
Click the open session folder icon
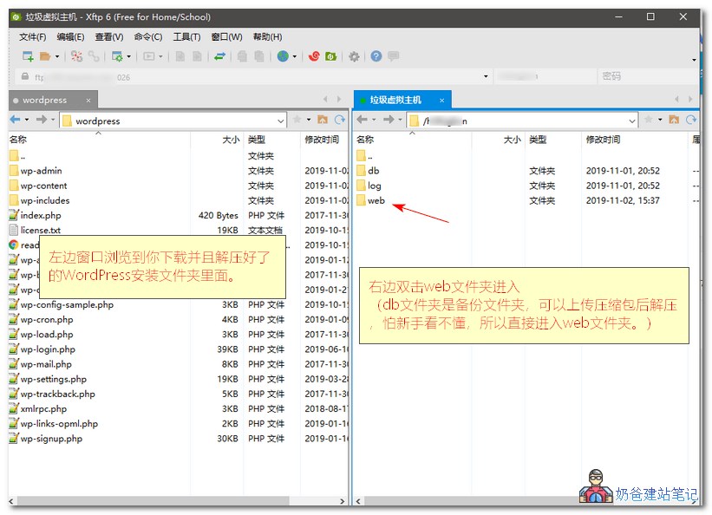[x=45, y=56]
